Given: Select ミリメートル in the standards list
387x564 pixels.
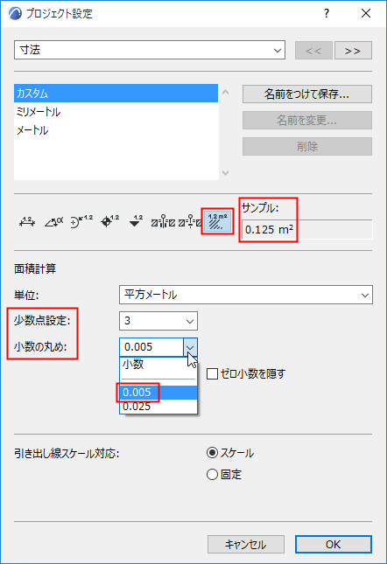Looking at the screenshot, I should (116, 112).
